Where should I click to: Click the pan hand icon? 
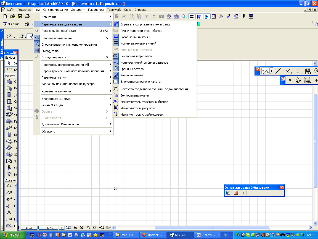(x=88, y=228)
